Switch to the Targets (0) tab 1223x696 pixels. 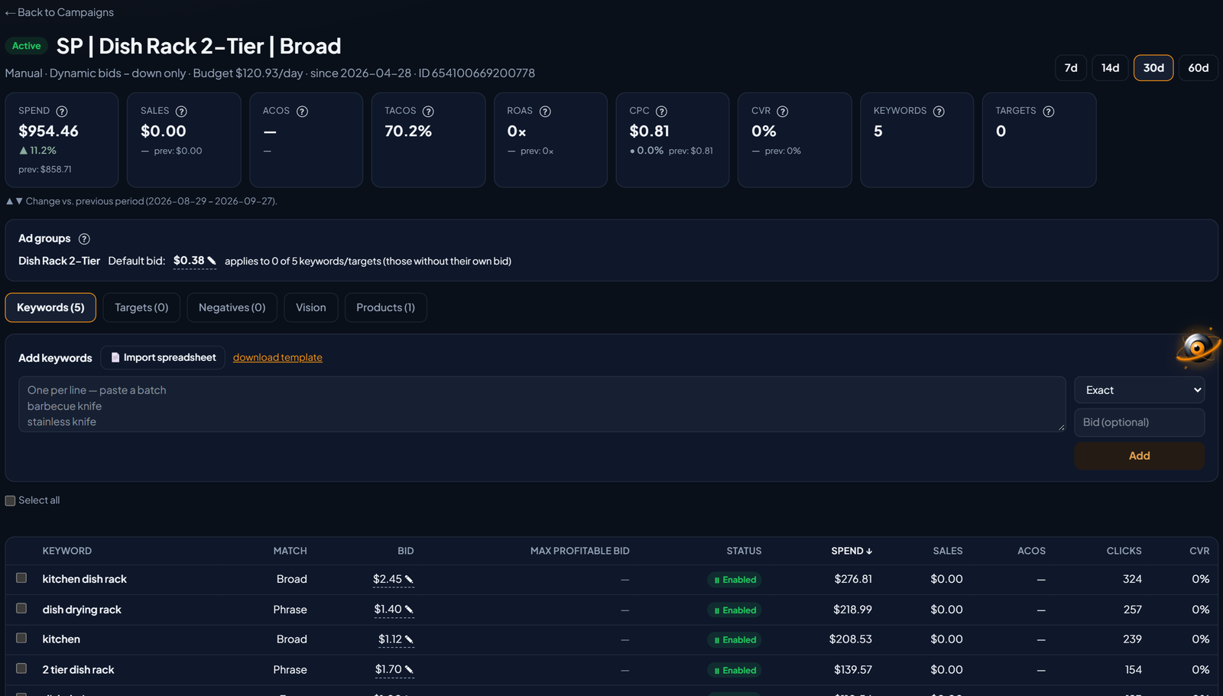coord(141,307)
